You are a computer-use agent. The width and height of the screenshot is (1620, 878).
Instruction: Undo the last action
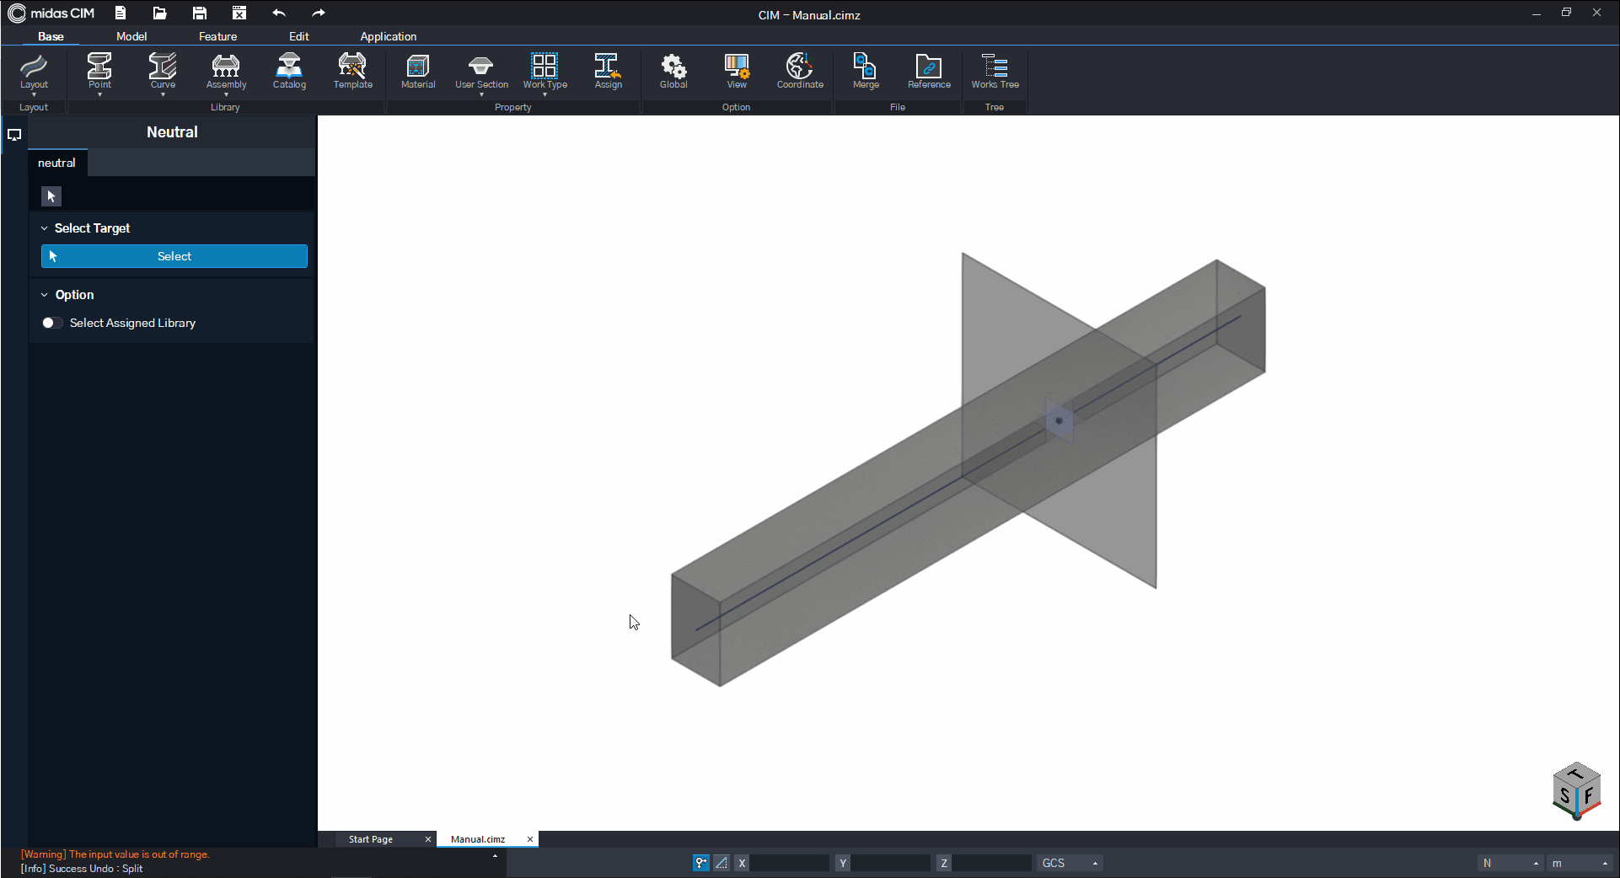click(x=279, y=13)
